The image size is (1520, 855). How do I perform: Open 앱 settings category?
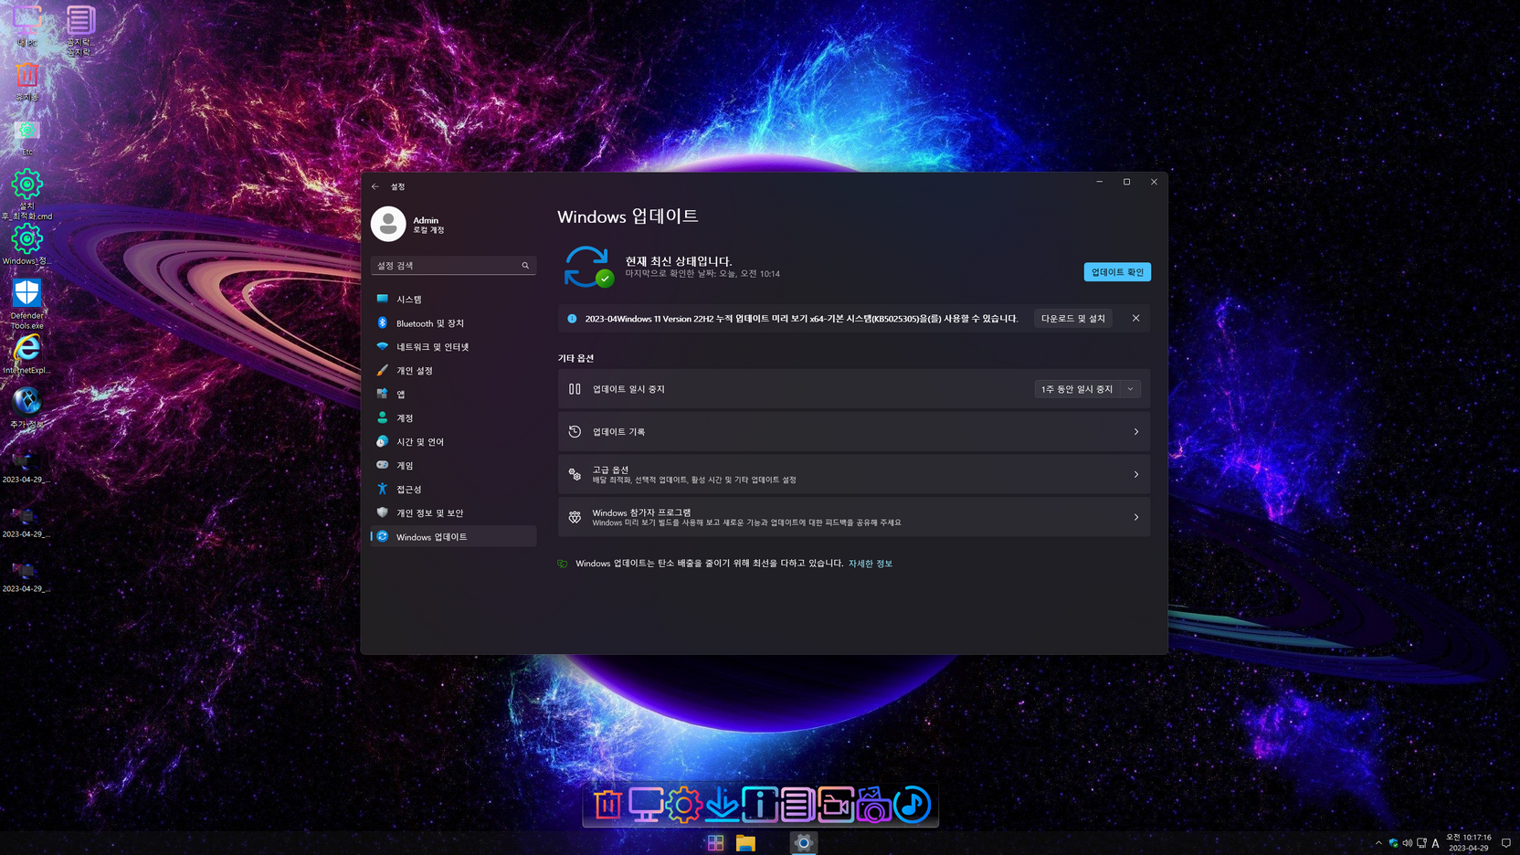pyautogui.click(x=453, y=395)
